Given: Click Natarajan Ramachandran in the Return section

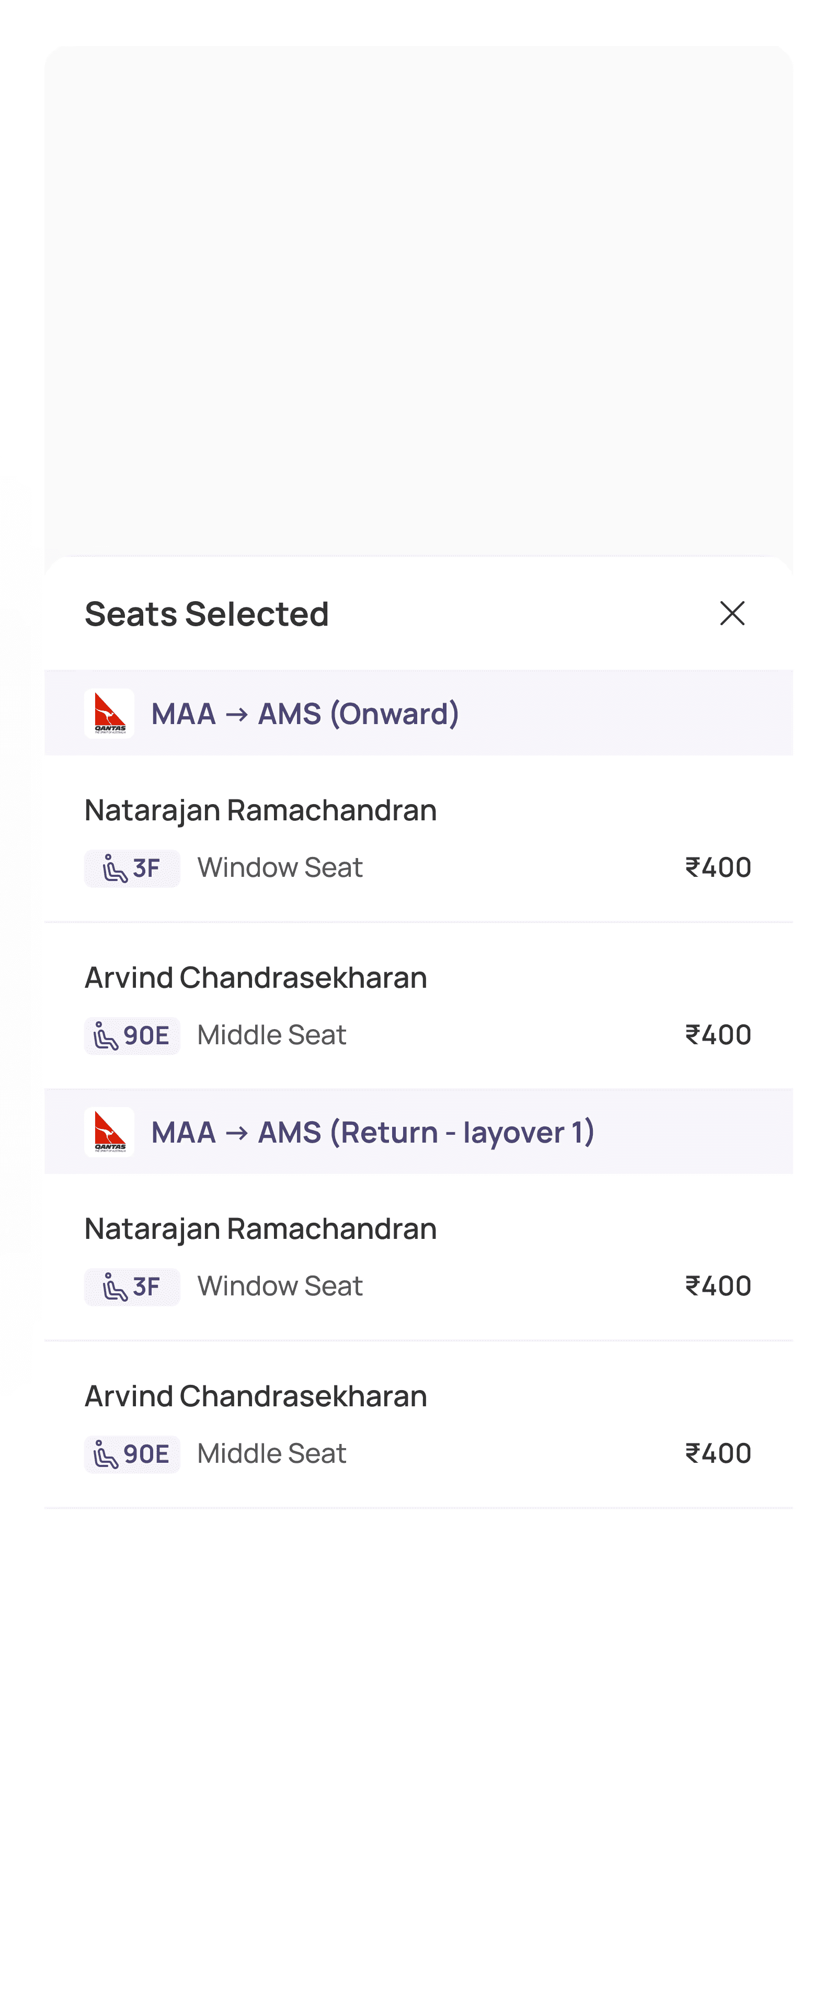Looking at the screenshot, I should (x=260, y=1228).
